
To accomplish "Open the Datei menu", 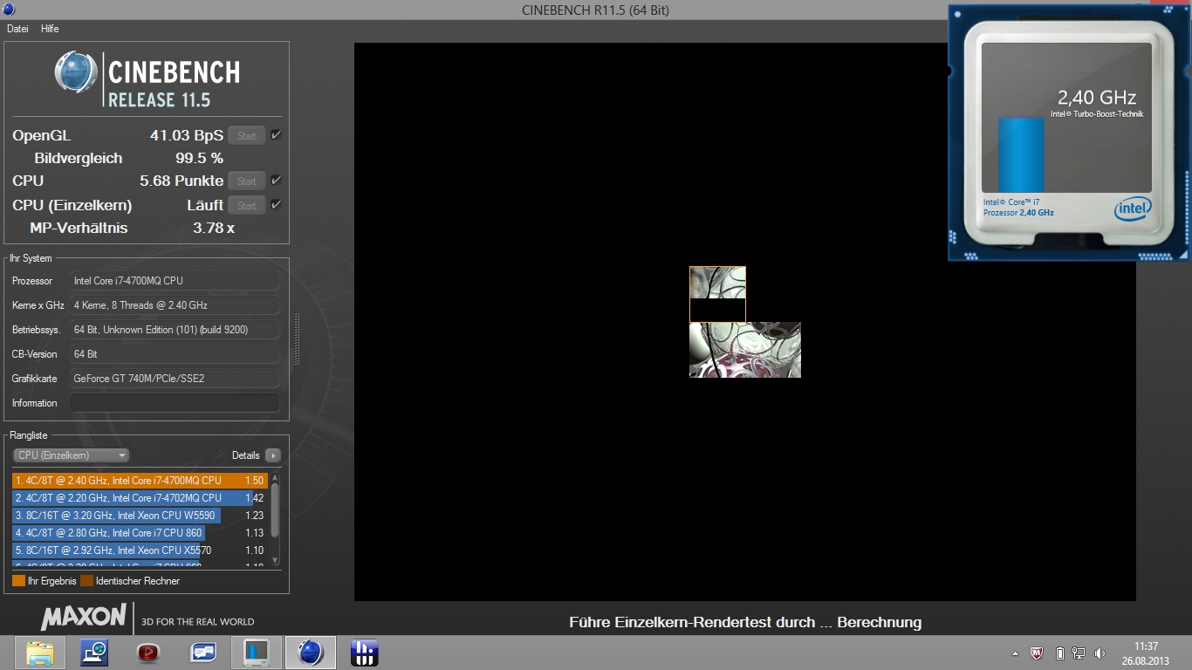I will click(x=17, y=29).
